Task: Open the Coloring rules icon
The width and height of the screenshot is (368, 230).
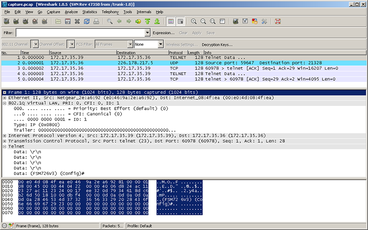Action: 255,22
